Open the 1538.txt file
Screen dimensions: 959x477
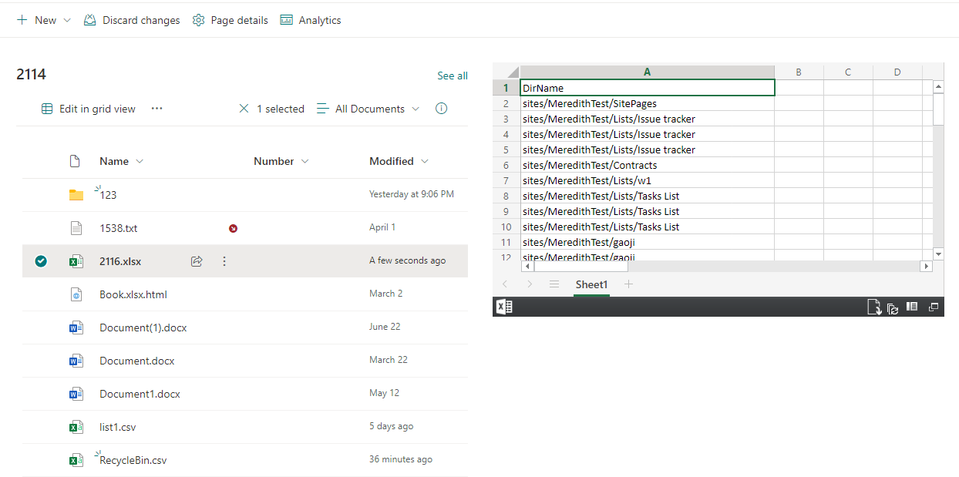click(x=118, y=228)
